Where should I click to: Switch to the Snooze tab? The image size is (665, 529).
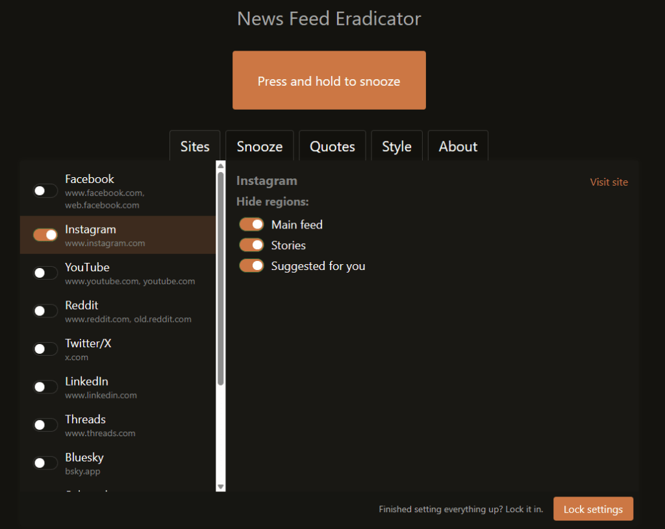[260, 146]
